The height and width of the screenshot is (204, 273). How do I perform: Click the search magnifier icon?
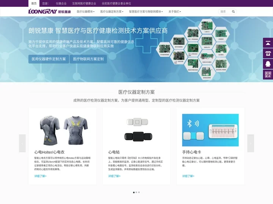coord(233,12)
